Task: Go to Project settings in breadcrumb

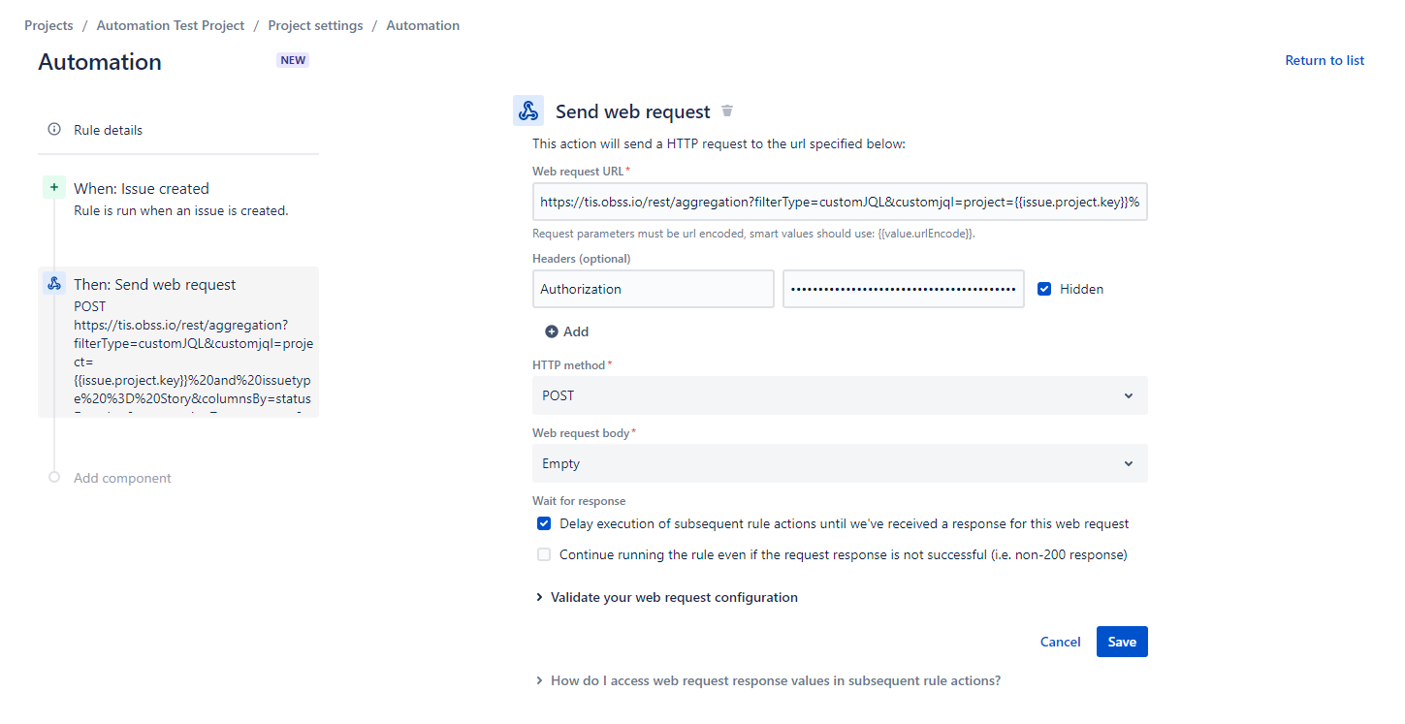Action: click(315, 26)
